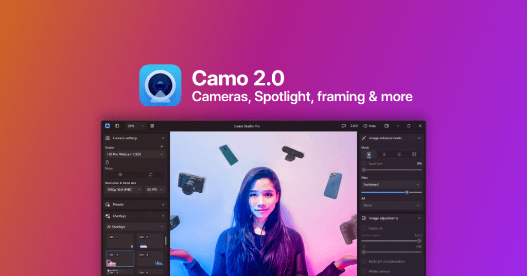Image resolution: width=527 pixels, height=276 pixels.
Task: Click the Image enhancements wand icon
Action: tap(364, 138)
